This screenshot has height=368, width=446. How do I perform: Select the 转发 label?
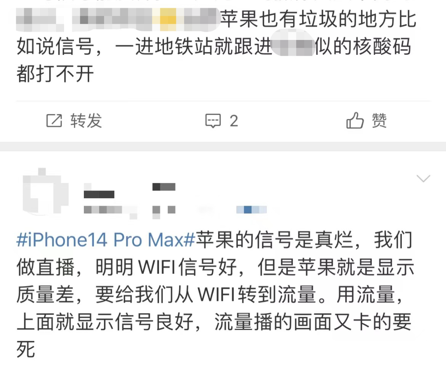(x=86, y=121)
